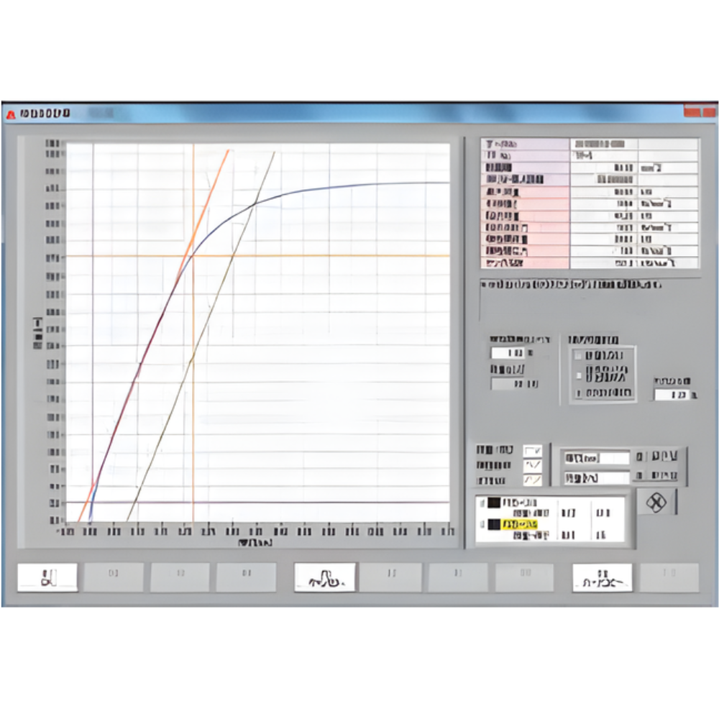Click the gray button immediately right of the waveform button
719x719 pixels.
point(392,577)
